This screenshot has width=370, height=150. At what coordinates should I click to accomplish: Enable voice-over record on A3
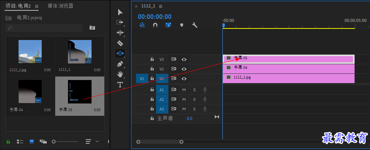coord(205,109)
